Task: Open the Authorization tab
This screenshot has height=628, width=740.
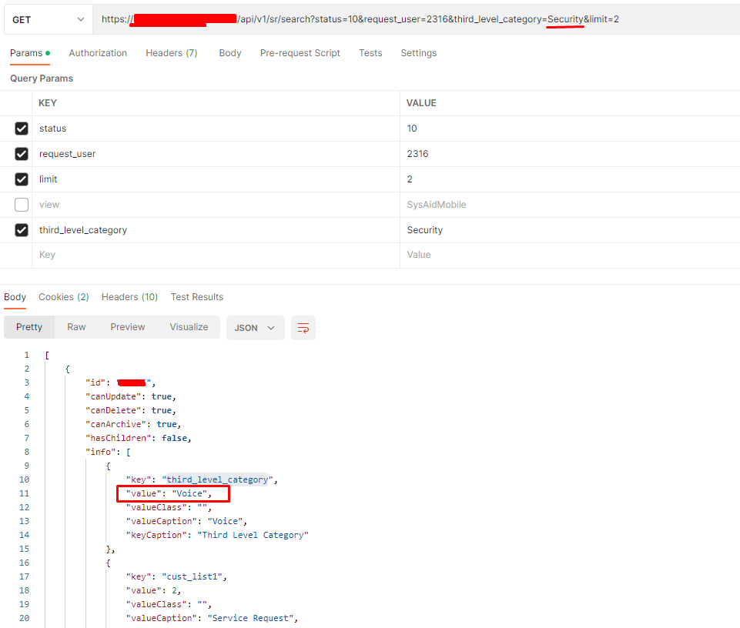Action: (98, 53)
